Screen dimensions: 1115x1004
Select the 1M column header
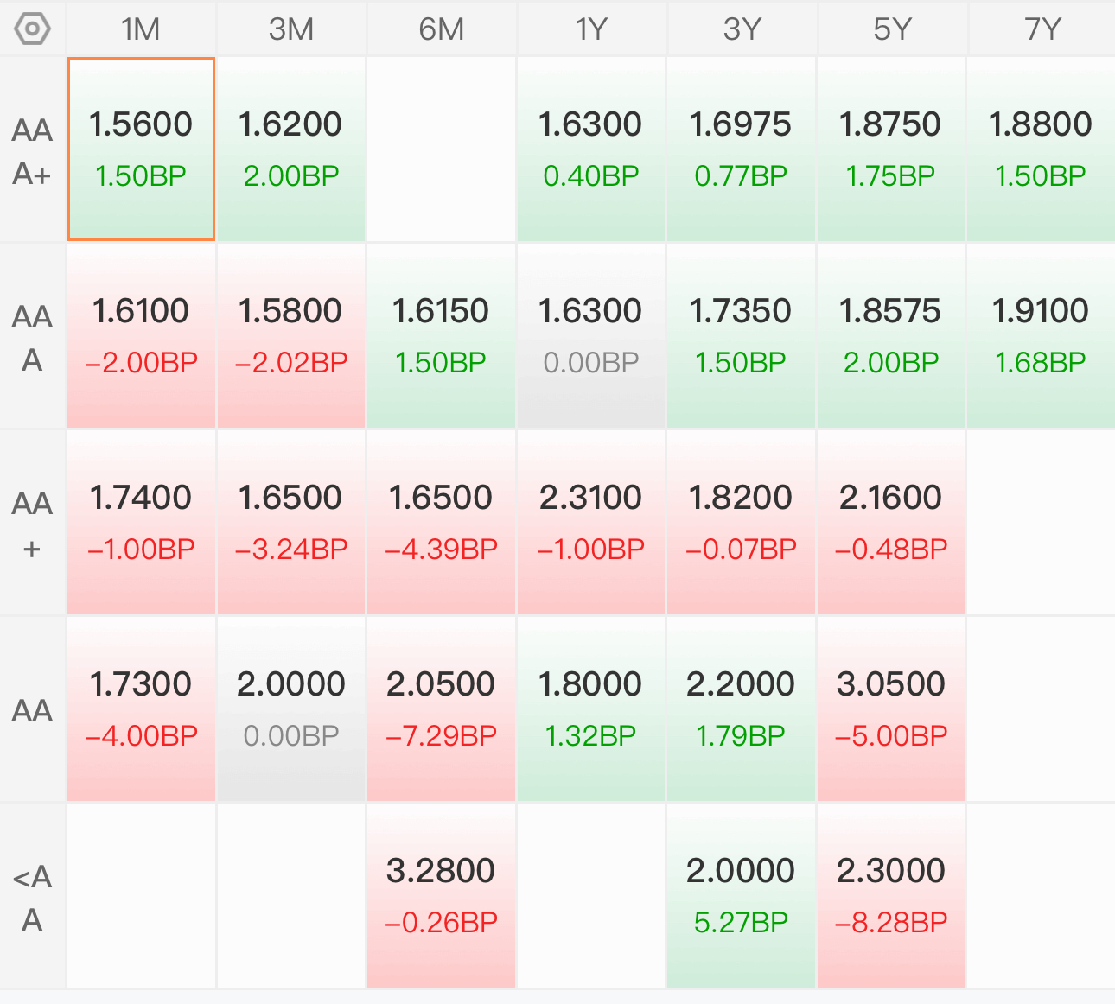[141, 29]
